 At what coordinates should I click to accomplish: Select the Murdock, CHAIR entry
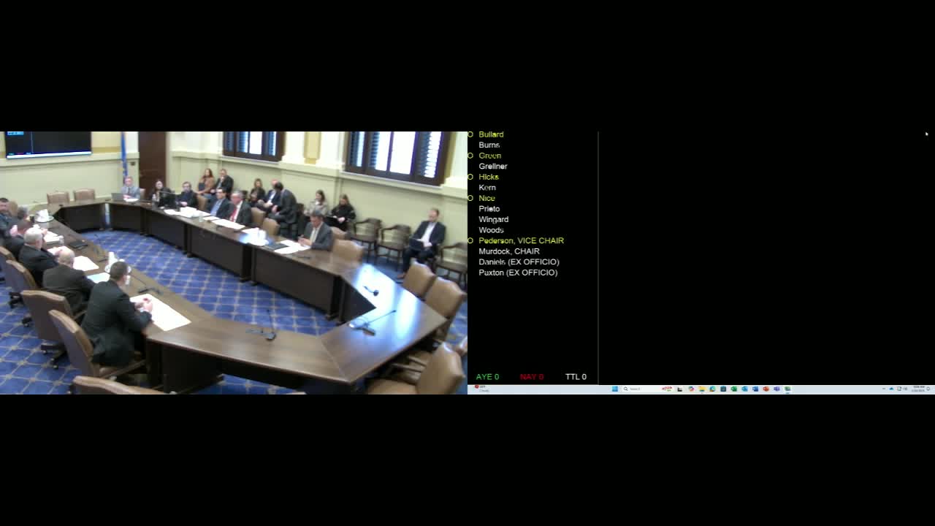(x=509, y=251)
